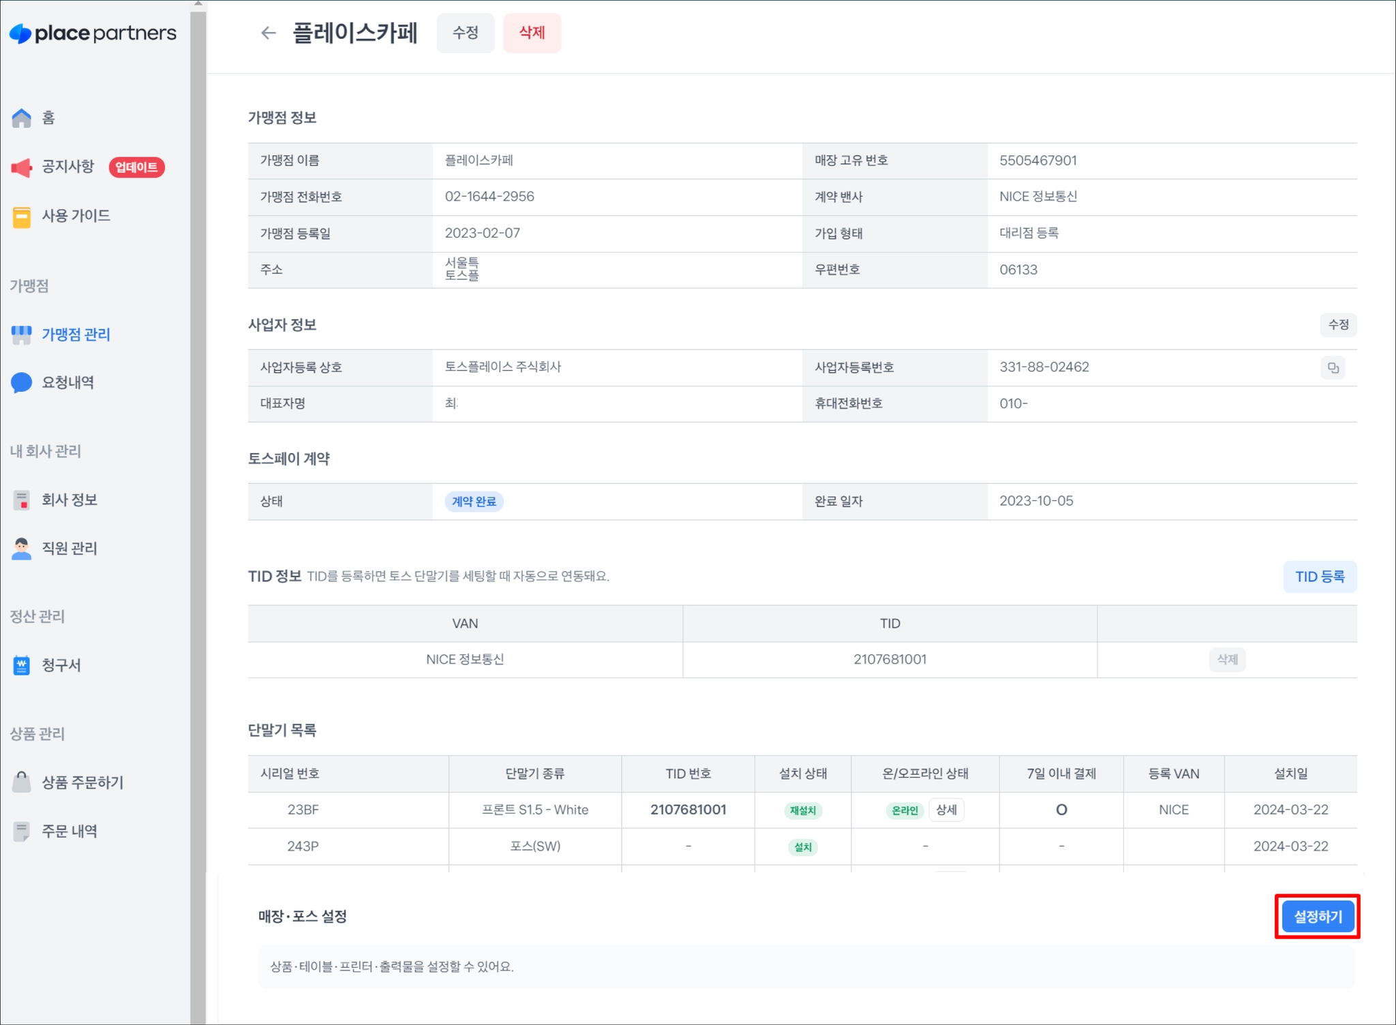Click the 직원 관리 person icon
The height and width of the screenshot is (1025, 1396).
coord(22,549)
